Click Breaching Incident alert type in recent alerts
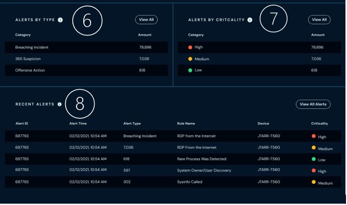Viewport: 347px width, 205px height. 140,136
